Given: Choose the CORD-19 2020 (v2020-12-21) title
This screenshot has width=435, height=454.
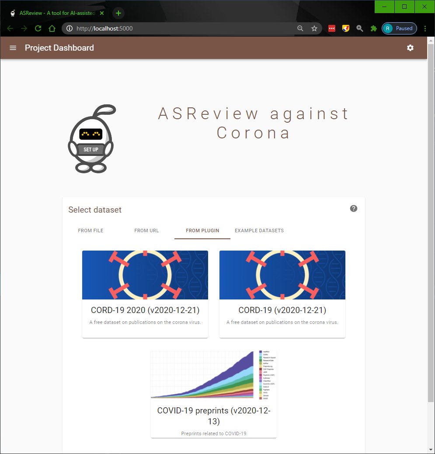Looking at the screenshot, I should (145, 310).
